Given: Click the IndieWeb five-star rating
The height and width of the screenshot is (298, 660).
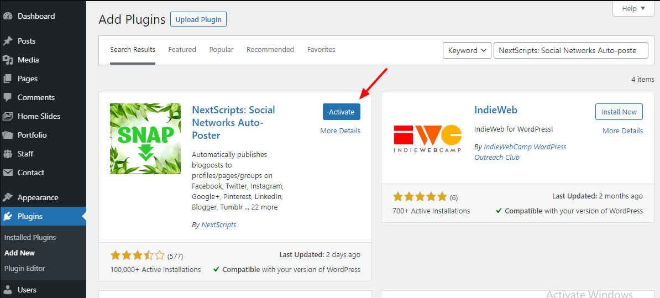Looking at the screenshot, I should coord(420,197).
